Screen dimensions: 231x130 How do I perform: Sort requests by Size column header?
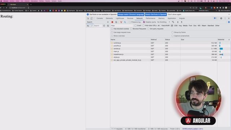click(199, 40)
